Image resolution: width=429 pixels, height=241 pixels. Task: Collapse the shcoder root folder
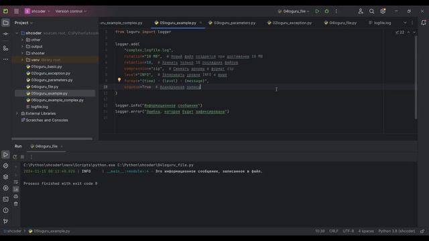click(x=17, y=33)
